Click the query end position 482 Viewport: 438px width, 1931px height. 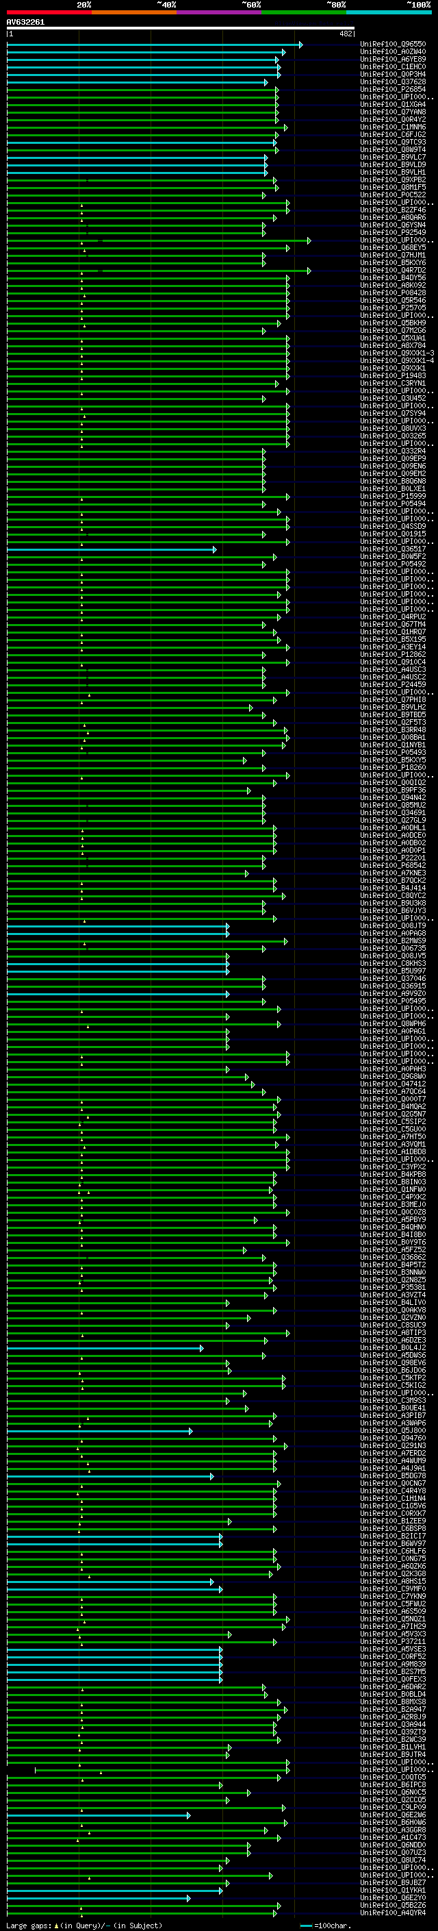click(x=346, y=34)
